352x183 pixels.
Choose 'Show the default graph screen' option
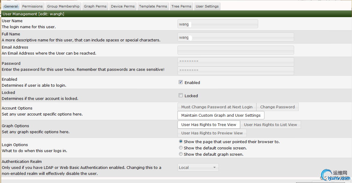[181, 154]
